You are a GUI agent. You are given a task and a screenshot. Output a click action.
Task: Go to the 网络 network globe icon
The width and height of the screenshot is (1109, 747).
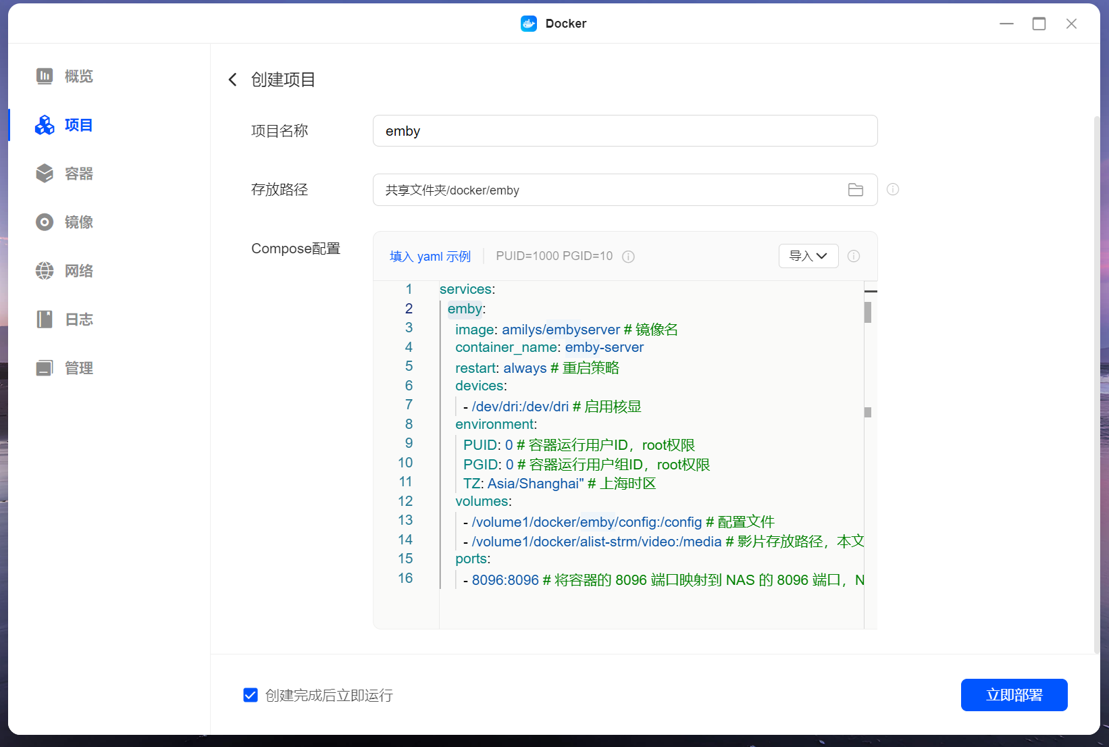(45, 271)
